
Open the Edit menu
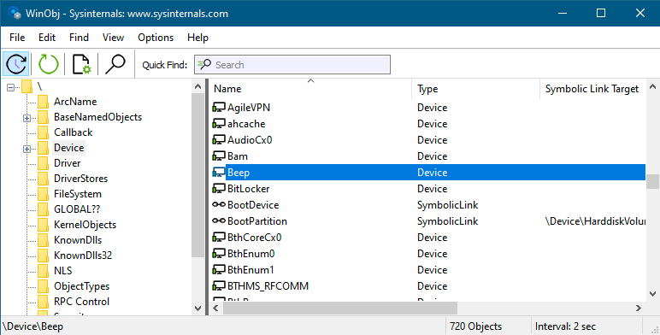point(47,38)
